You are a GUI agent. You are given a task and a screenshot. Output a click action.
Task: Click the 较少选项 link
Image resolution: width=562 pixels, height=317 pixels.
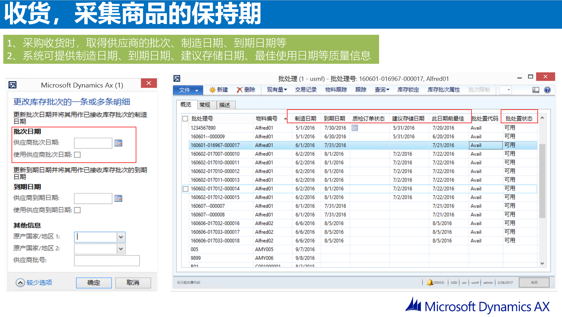(x=39, y=283)
